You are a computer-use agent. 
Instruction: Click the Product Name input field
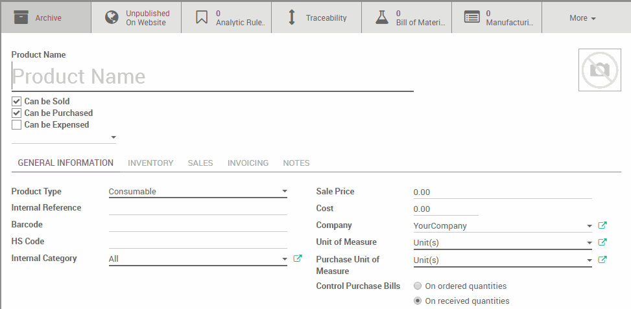point(212,77)
